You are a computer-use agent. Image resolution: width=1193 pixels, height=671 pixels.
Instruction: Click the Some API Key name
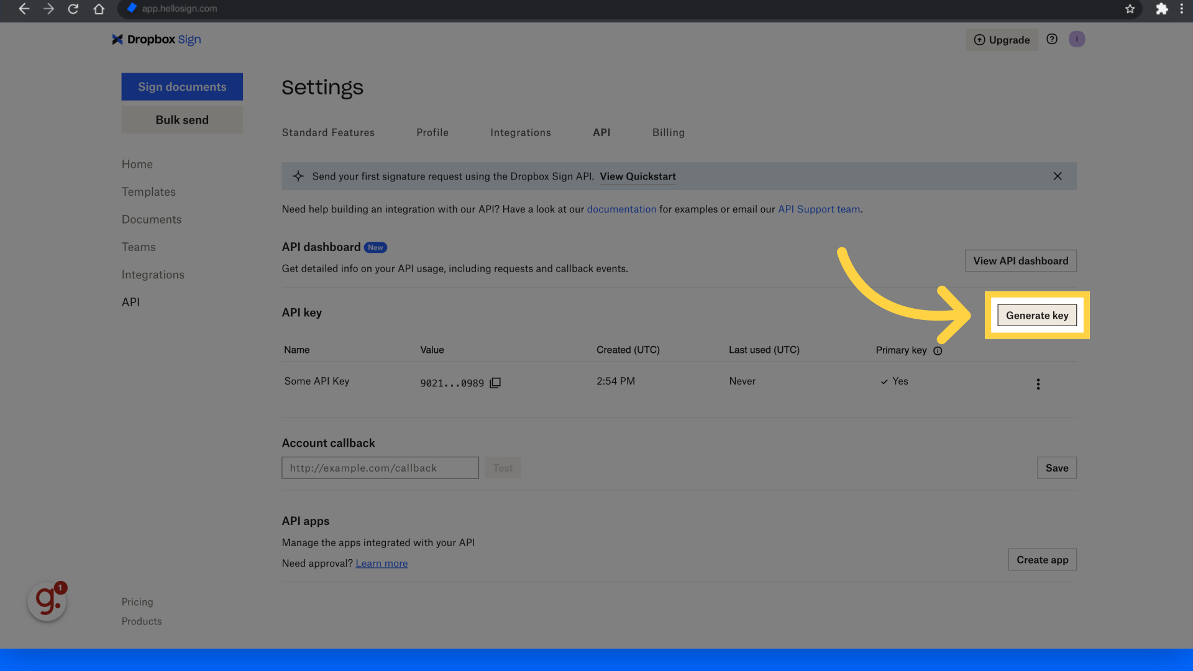pos(317,381)
